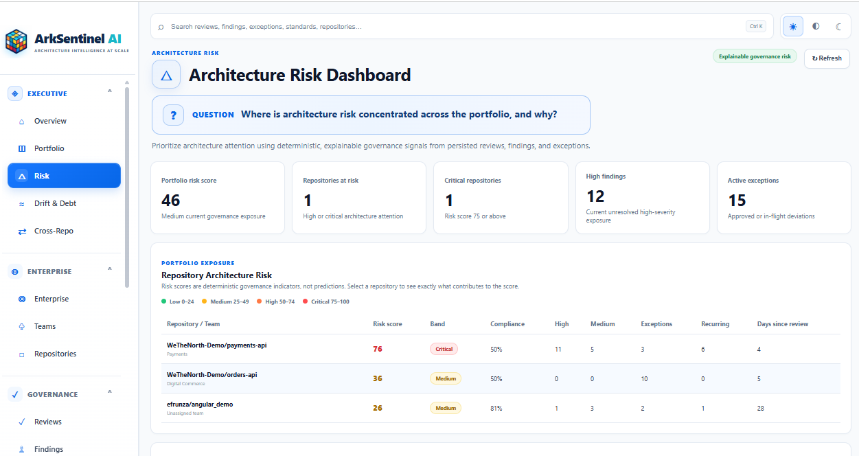Click the Days since review header
This screenshot has width=859, height=456.
[x=783, y=323]
